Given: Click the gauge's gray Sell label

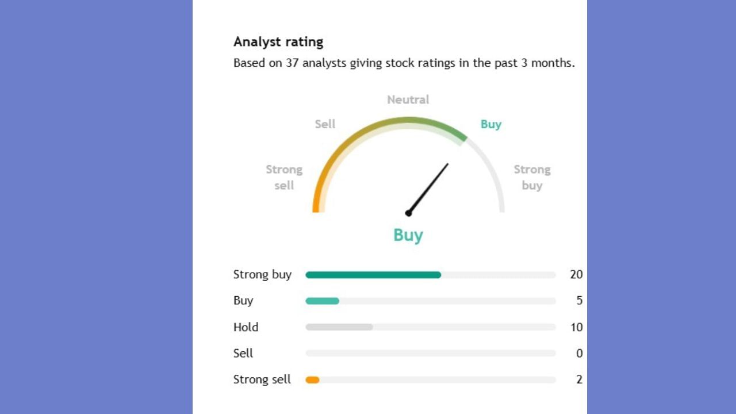Looking at the screenshot, I should tap(325, 124).
